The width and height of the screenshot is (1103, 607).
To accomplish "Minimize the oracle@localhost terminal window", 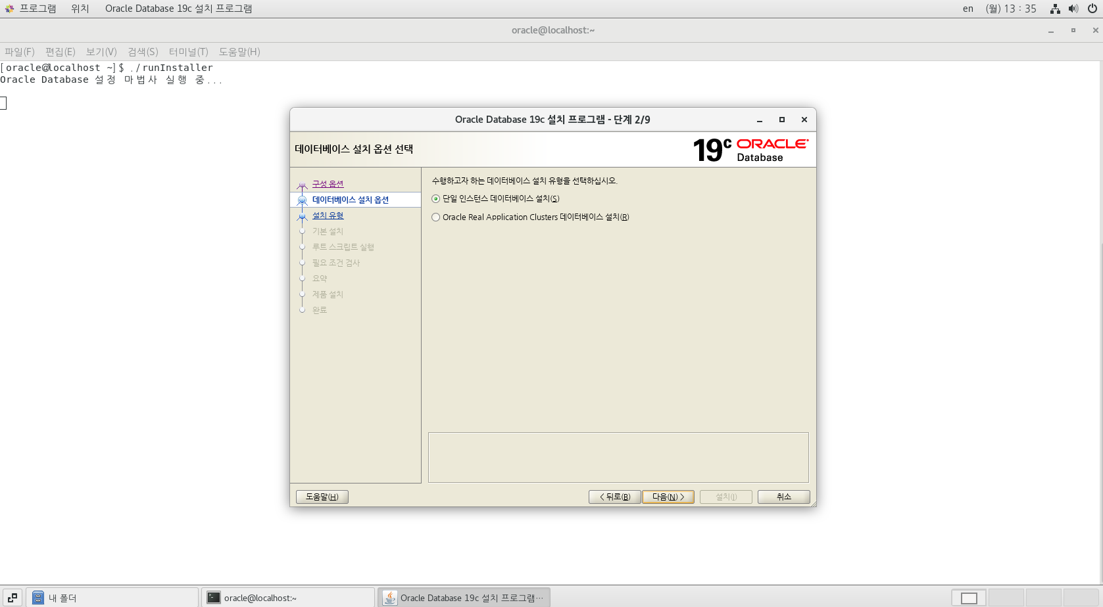I will [x=1051, y=31].
